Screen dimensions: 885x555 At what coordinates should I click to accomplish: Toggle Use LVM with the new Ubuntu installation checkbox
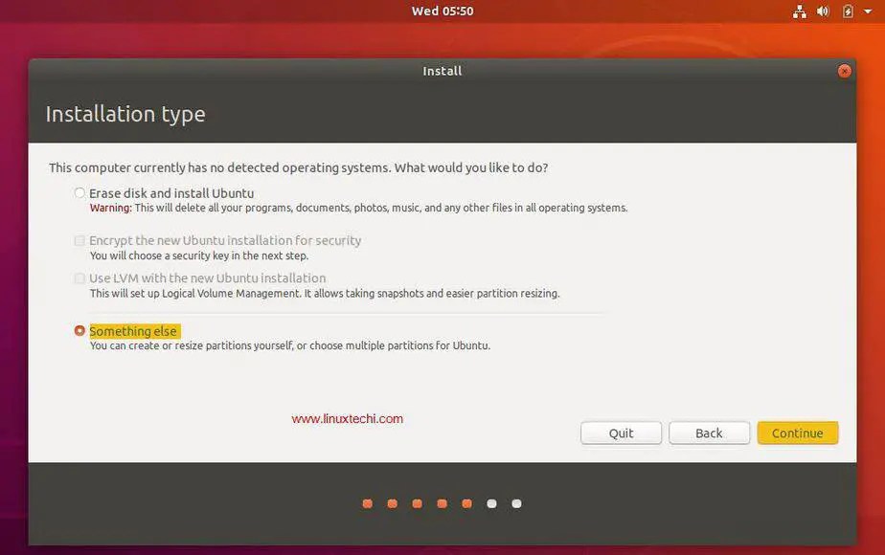click(x=79, y=278)
